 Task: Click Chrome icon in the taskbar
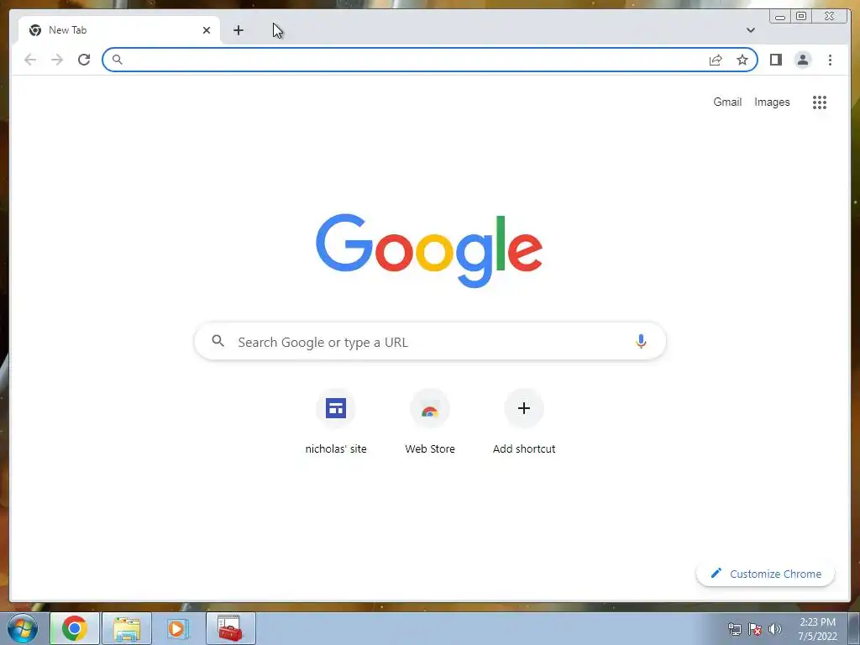click(75, 628)
